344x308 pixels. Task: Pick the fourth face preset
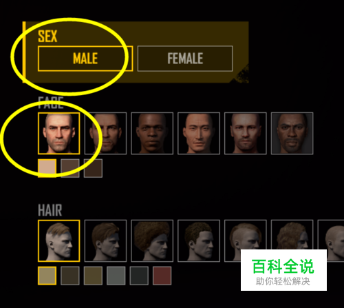(x=199, y=133)
